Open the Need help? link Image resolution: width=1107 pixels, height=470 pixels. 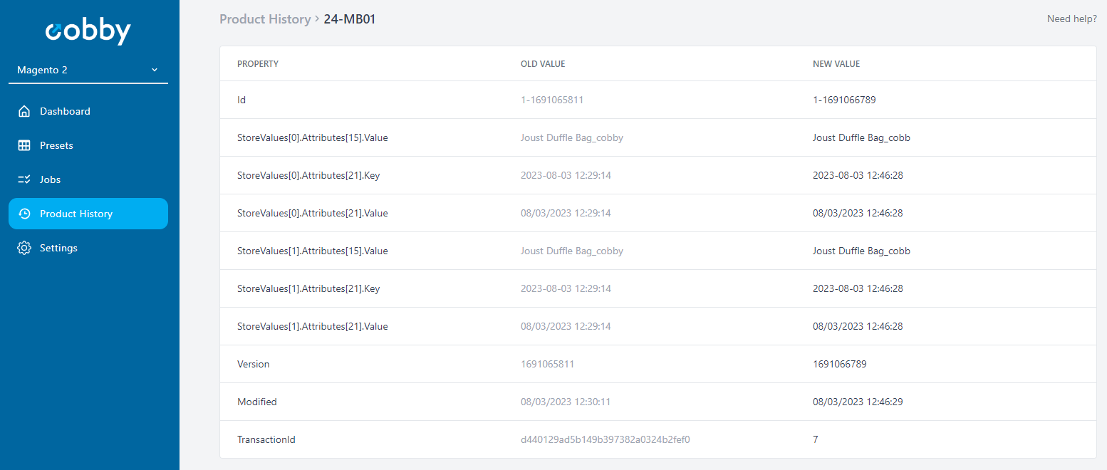(1071, 19)
